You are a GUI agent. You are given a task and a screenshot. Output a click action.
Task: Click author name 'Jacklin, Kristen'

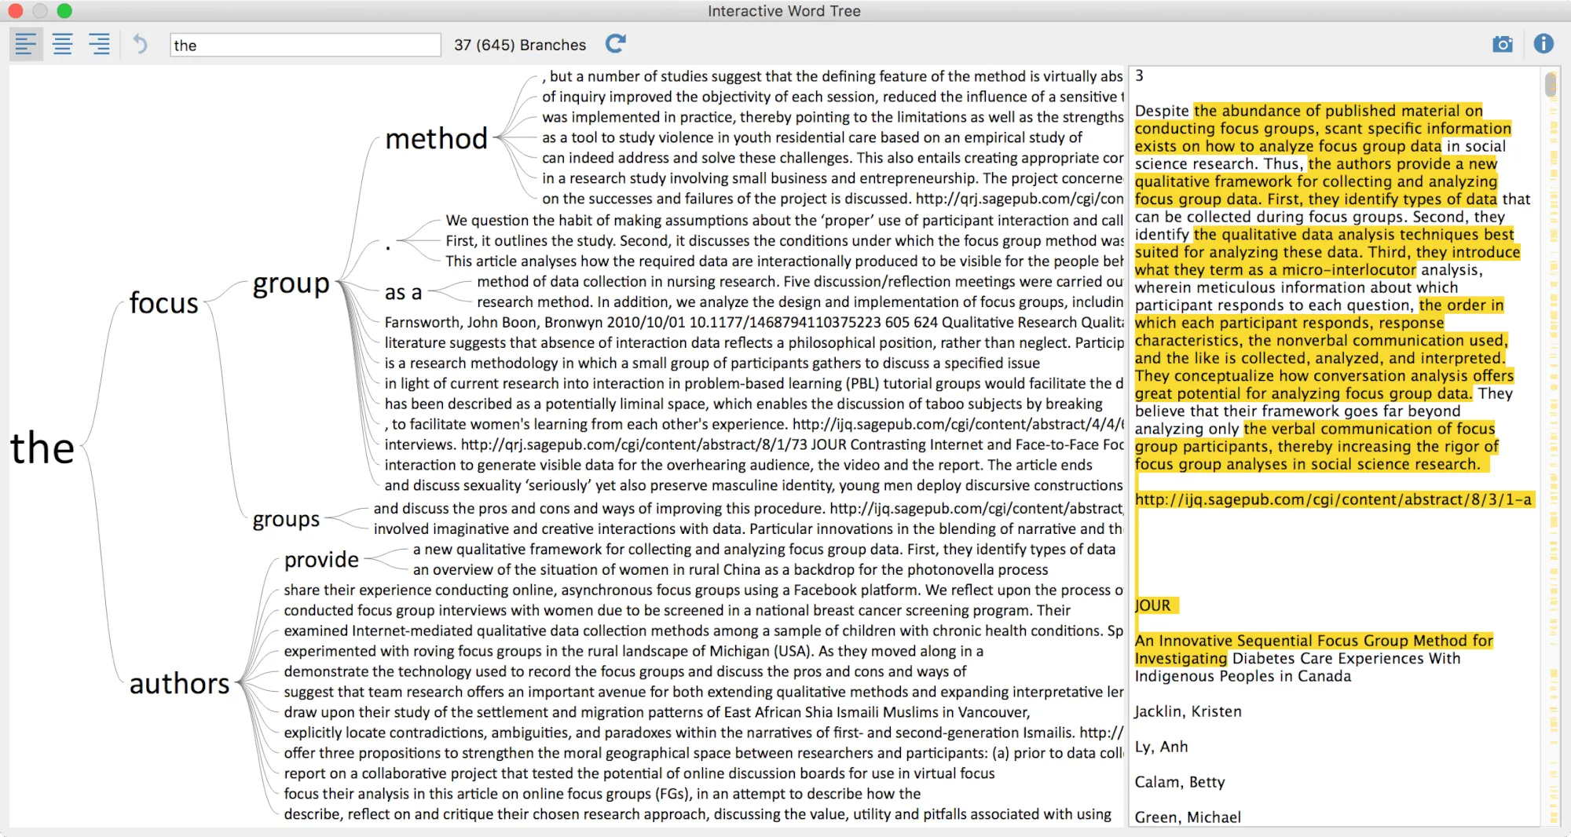tap(1188, 712)
